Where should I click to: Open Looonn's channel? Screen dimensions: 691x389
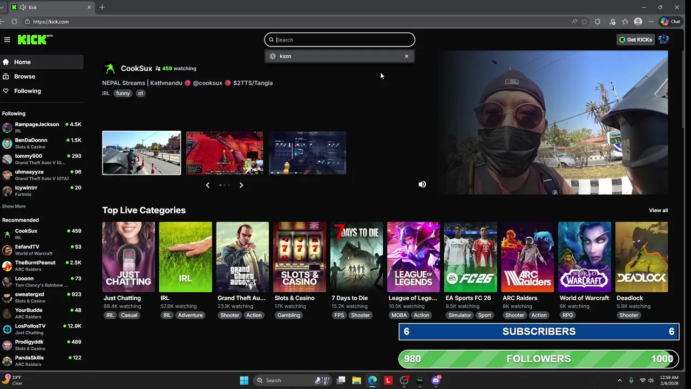(x=42, y=281)
